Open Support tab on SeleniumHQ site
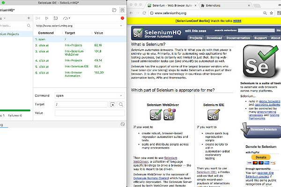This screenshot has width=281, height=187. (260, 38)
